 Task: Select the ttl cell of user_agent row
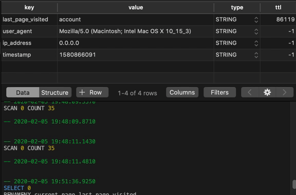278,31
